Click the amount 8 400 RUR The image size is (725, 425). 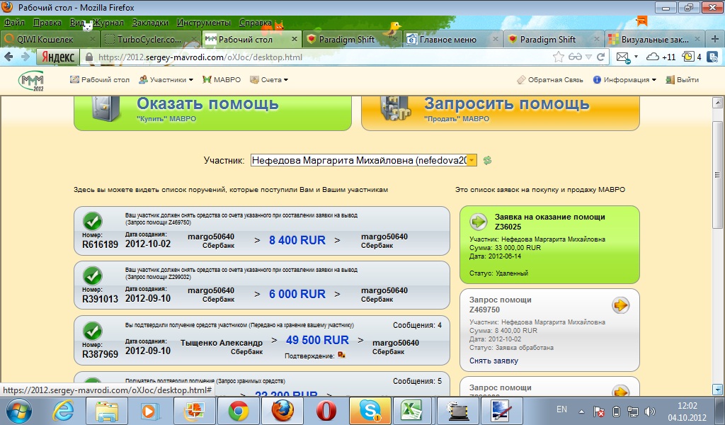[297, 240]
